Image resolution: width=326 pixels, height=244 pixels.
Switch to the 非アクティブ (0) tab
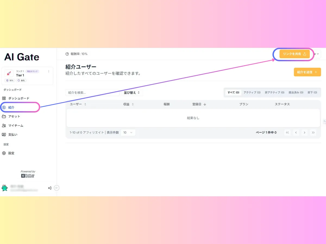[x=275, y=92]
